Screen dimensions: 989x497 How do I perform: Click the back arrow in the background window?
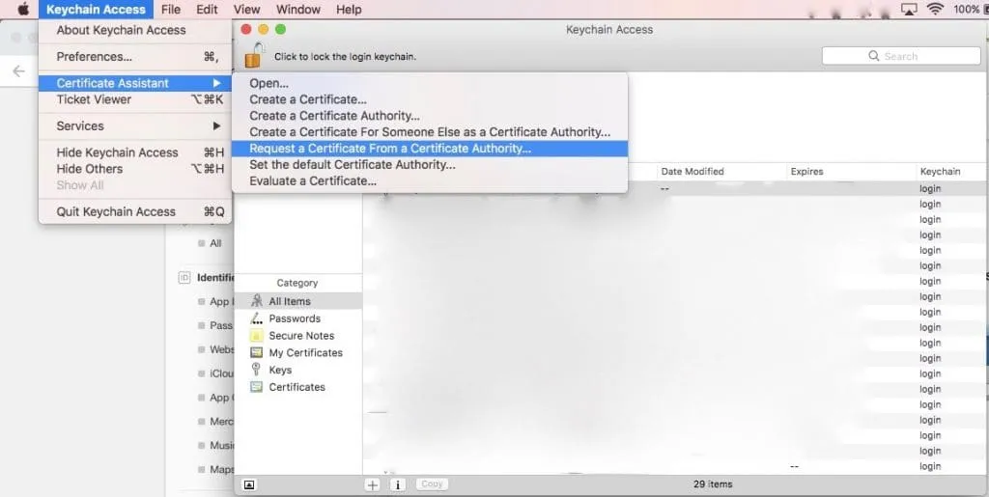(x=19, y=71)
